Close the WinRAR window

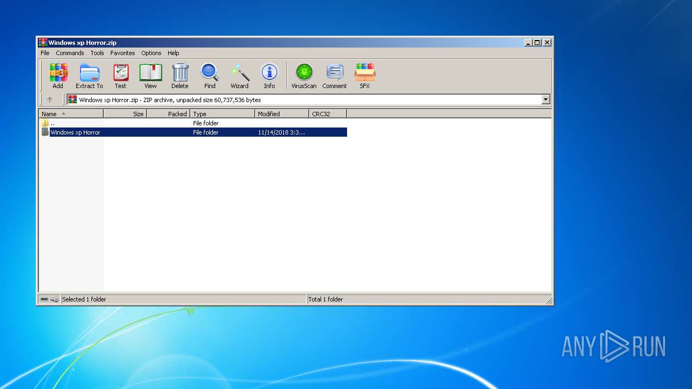[547, 42]
